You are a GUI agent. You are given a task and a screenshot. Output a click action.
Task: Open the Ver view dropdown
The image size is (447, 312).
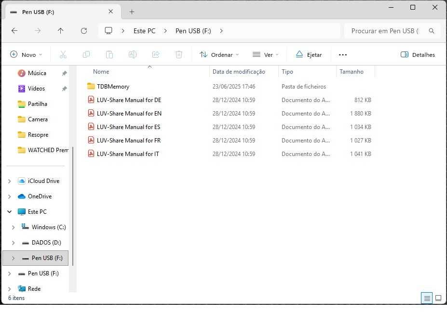(x=265, y=55)
